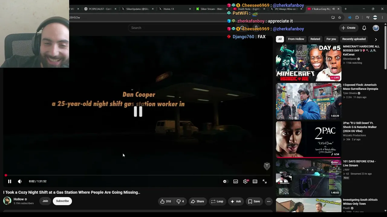Open the 2Pac R U Still Down thumbnail

(308, 140)
